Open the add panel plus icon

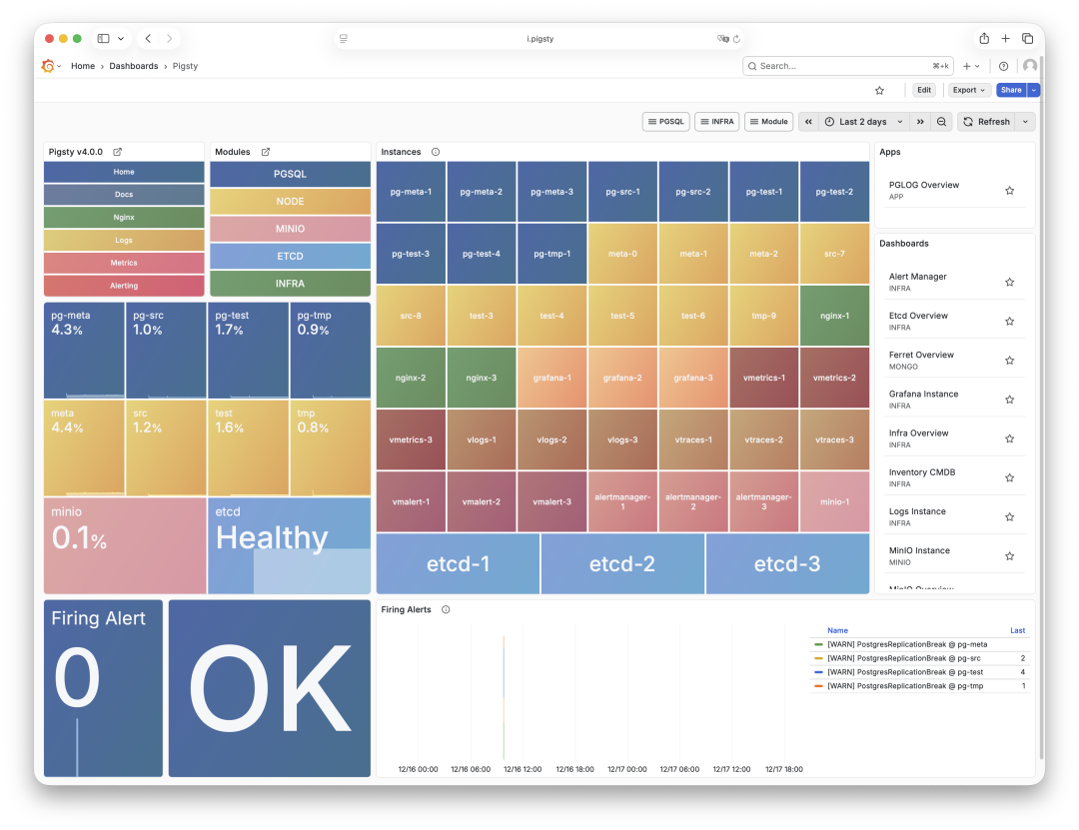point(965,66)
